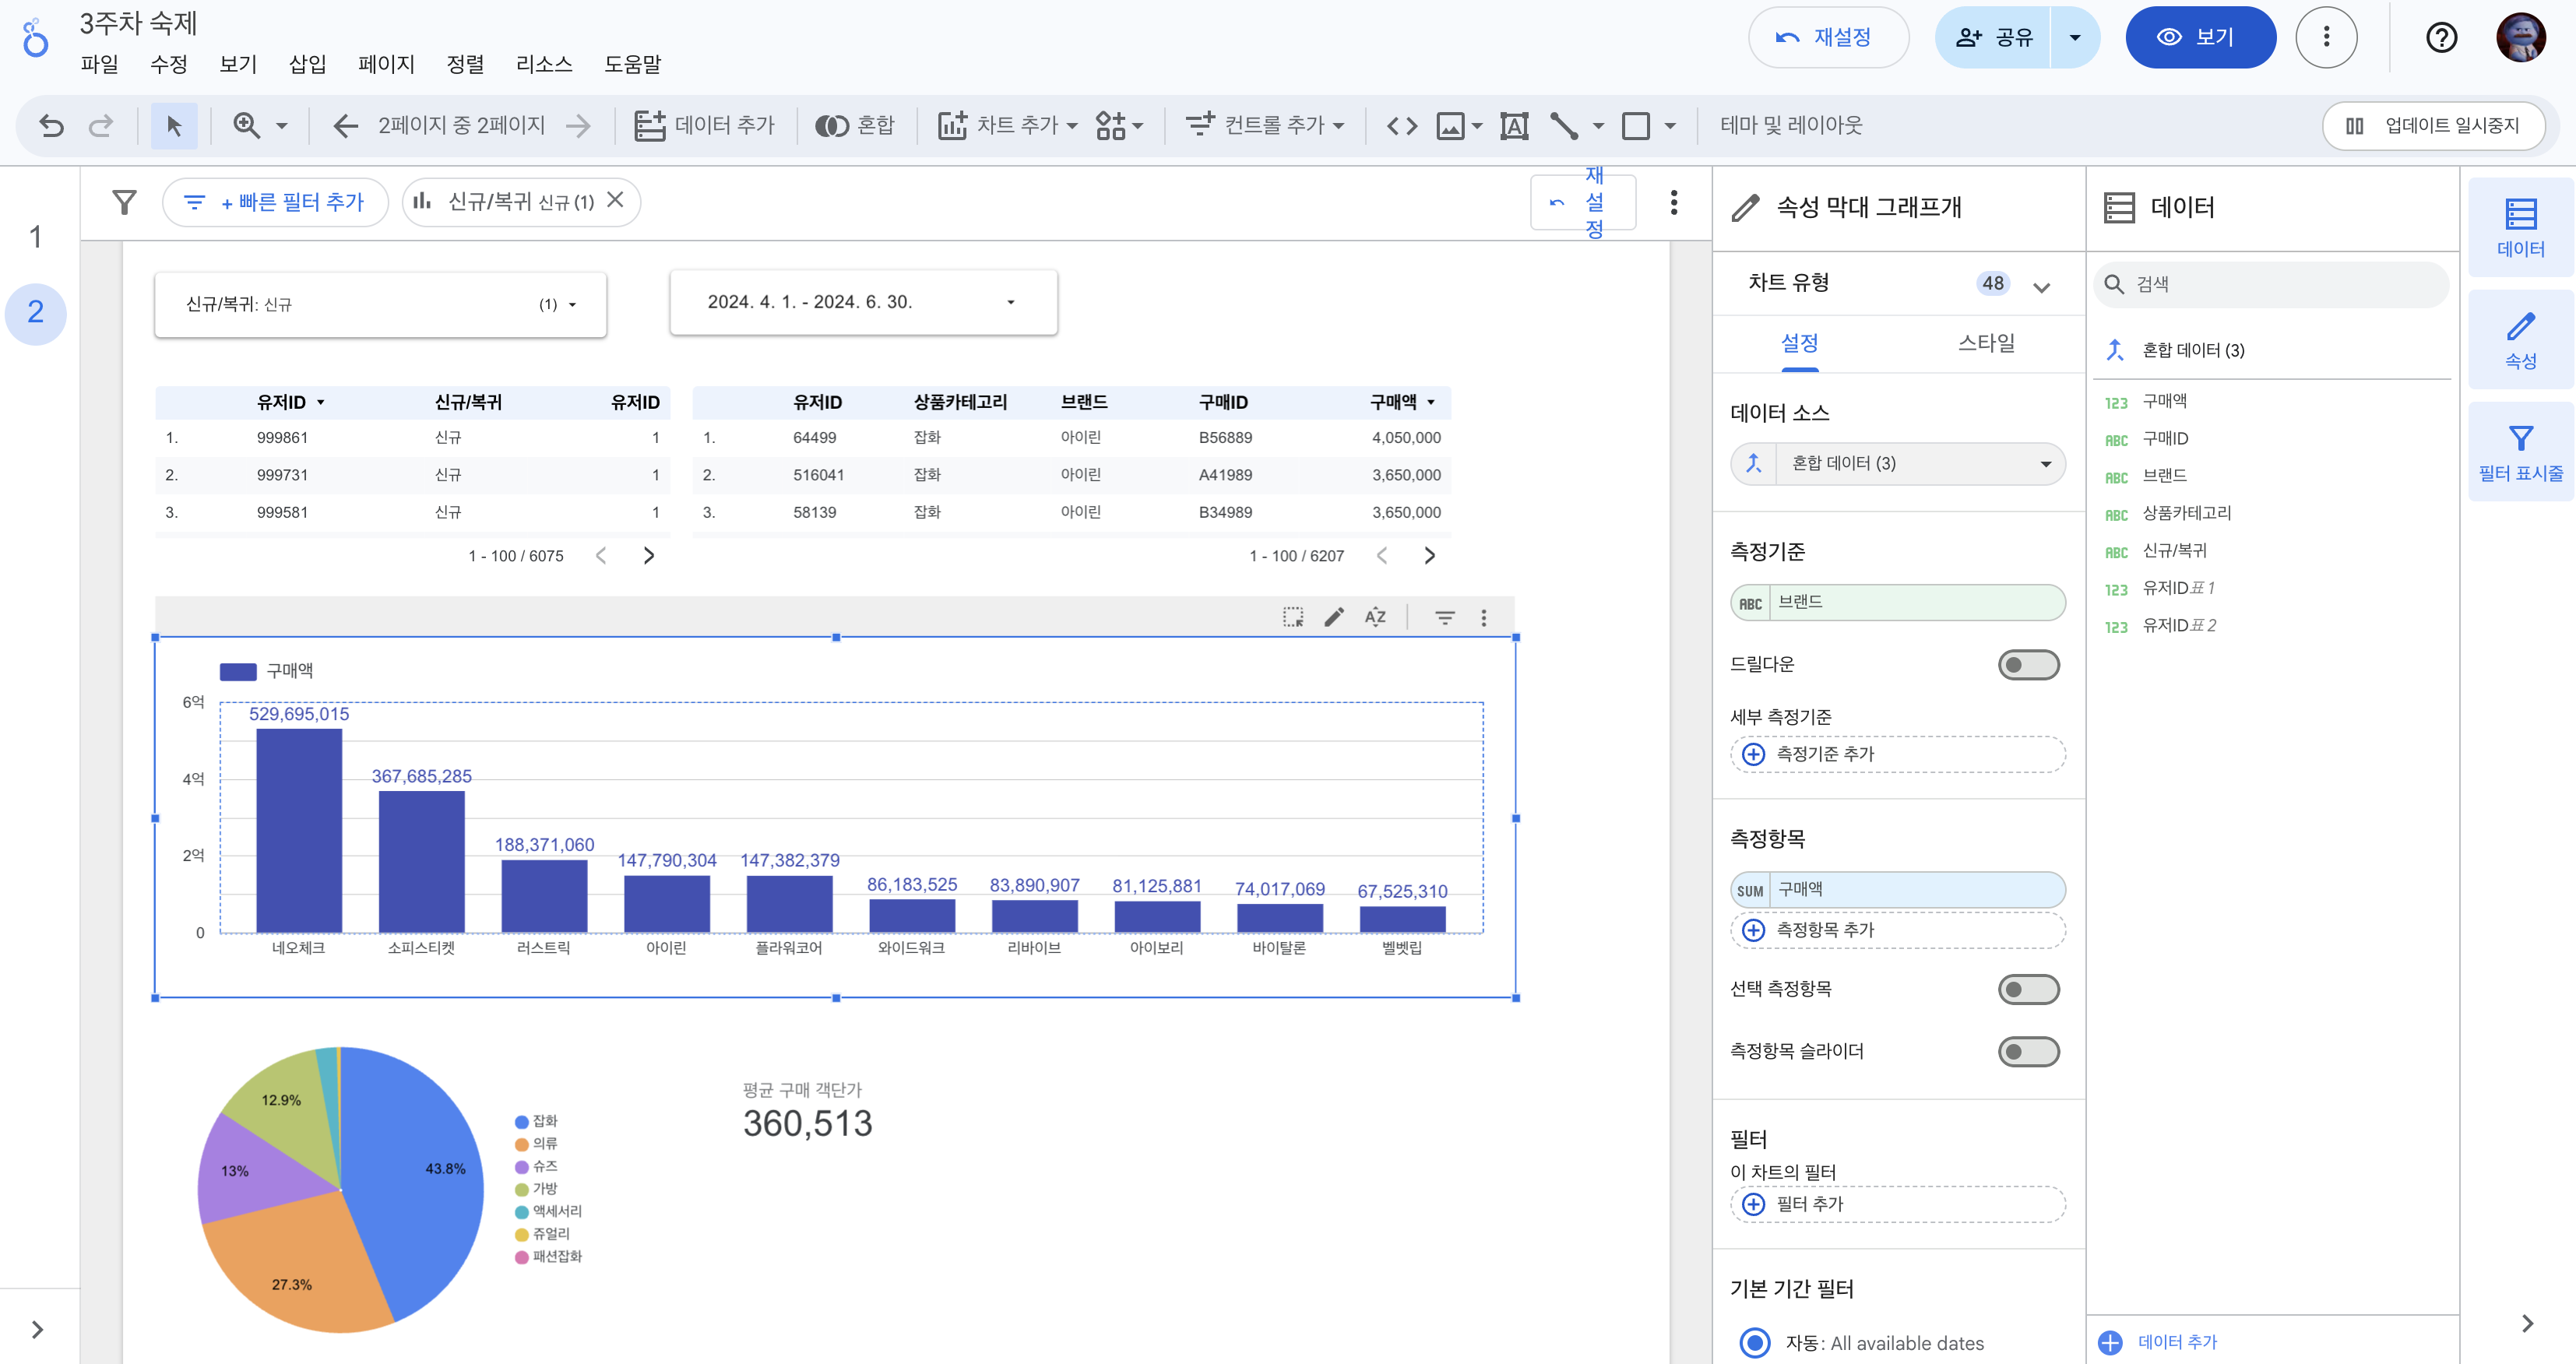Expand the left page panel chevron
Viewport: 2576px width, 1364px height.
point(37,1329)
